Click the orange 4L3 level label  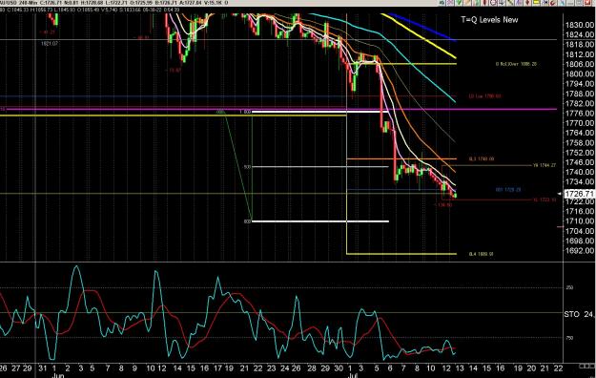click(x=482, y=159)
